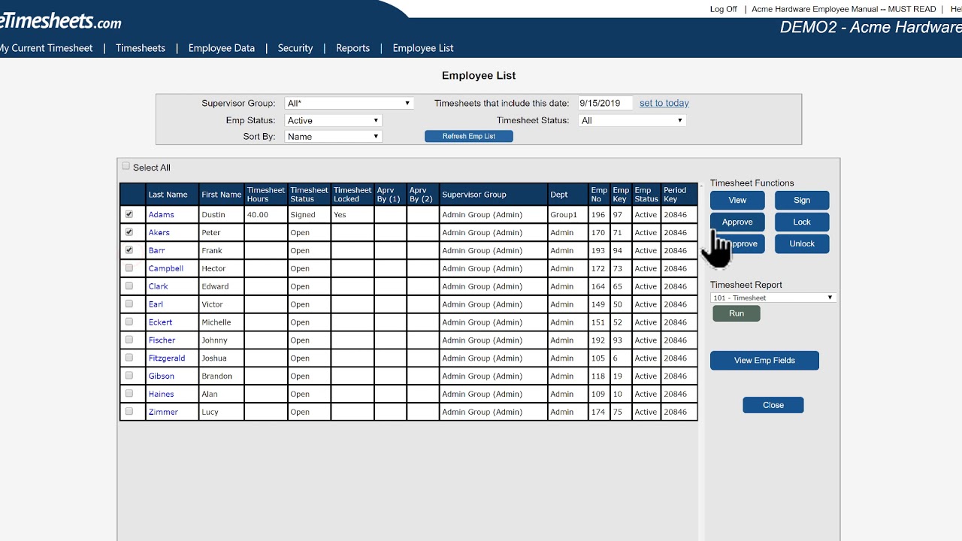Check the Clark row checkbox

(129, 286)
